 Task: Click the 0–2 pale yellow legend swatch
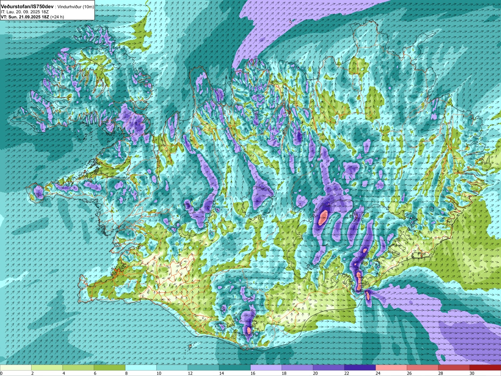tap(16, 368)
